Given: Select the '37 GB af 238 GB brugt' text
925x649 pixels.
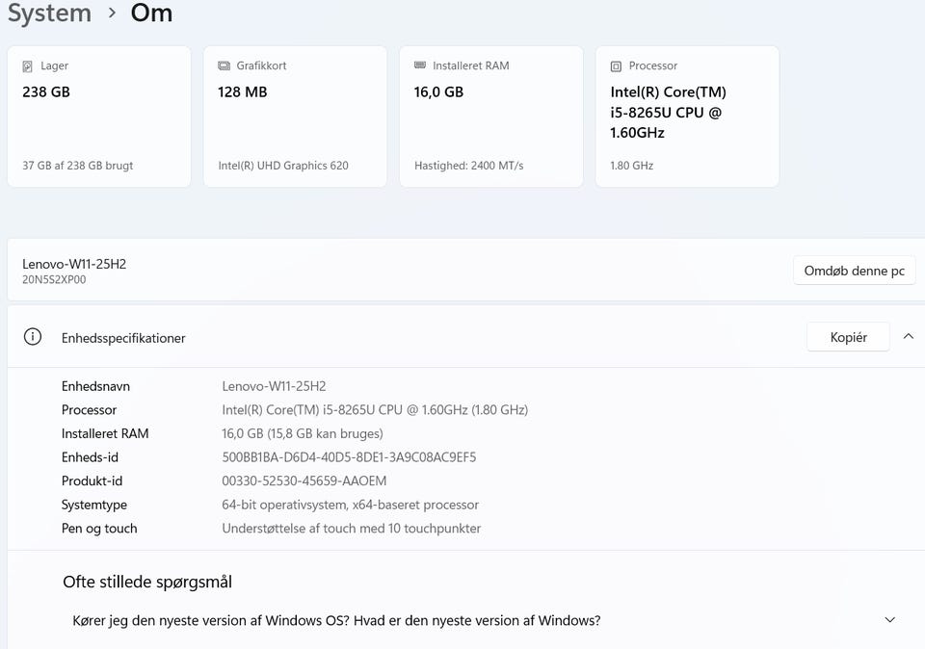Looking at the screenshot, I should coord(77,166).
